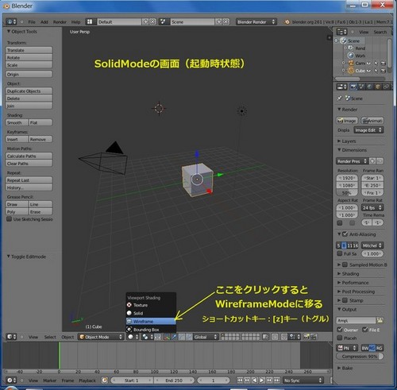Viewport: 397px width, 390px height.
Task: Browse the output folder icon
Action: pyautogui.click(x=380, y=320)
